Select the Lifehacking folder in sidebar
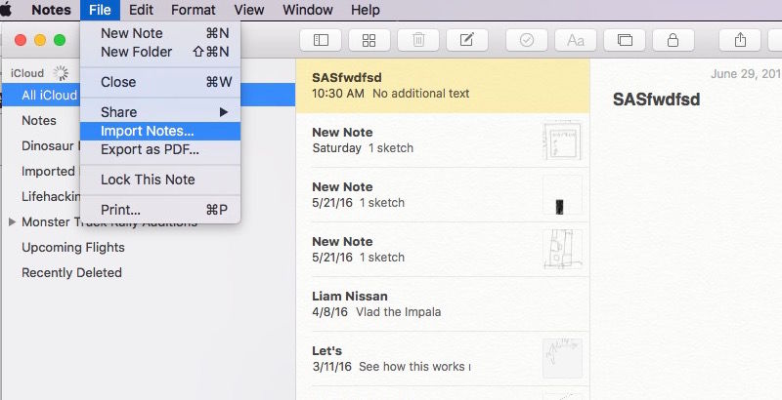 tap(51, 196)
